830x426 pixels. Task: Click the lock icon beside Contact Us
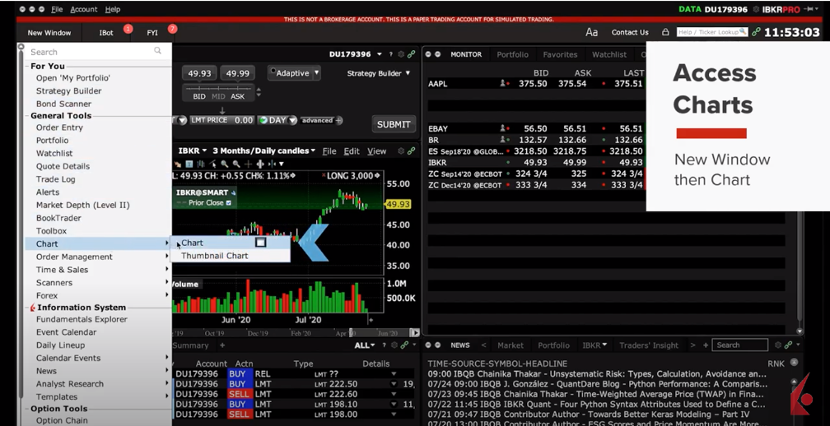665,32
